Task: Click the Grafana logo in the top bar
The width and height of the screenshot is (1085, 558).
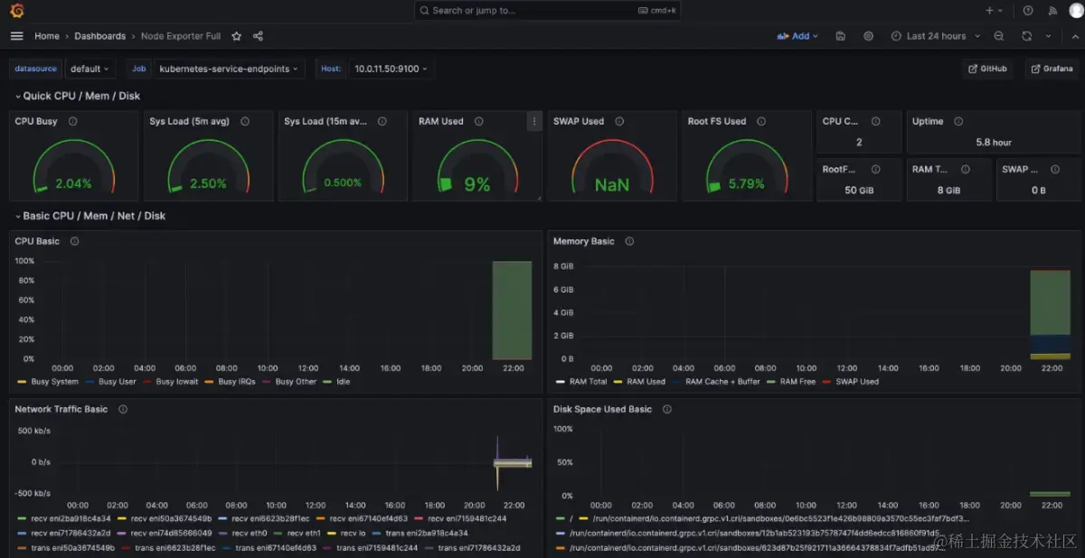Action: pyautogui.click(x=16, y=11)
